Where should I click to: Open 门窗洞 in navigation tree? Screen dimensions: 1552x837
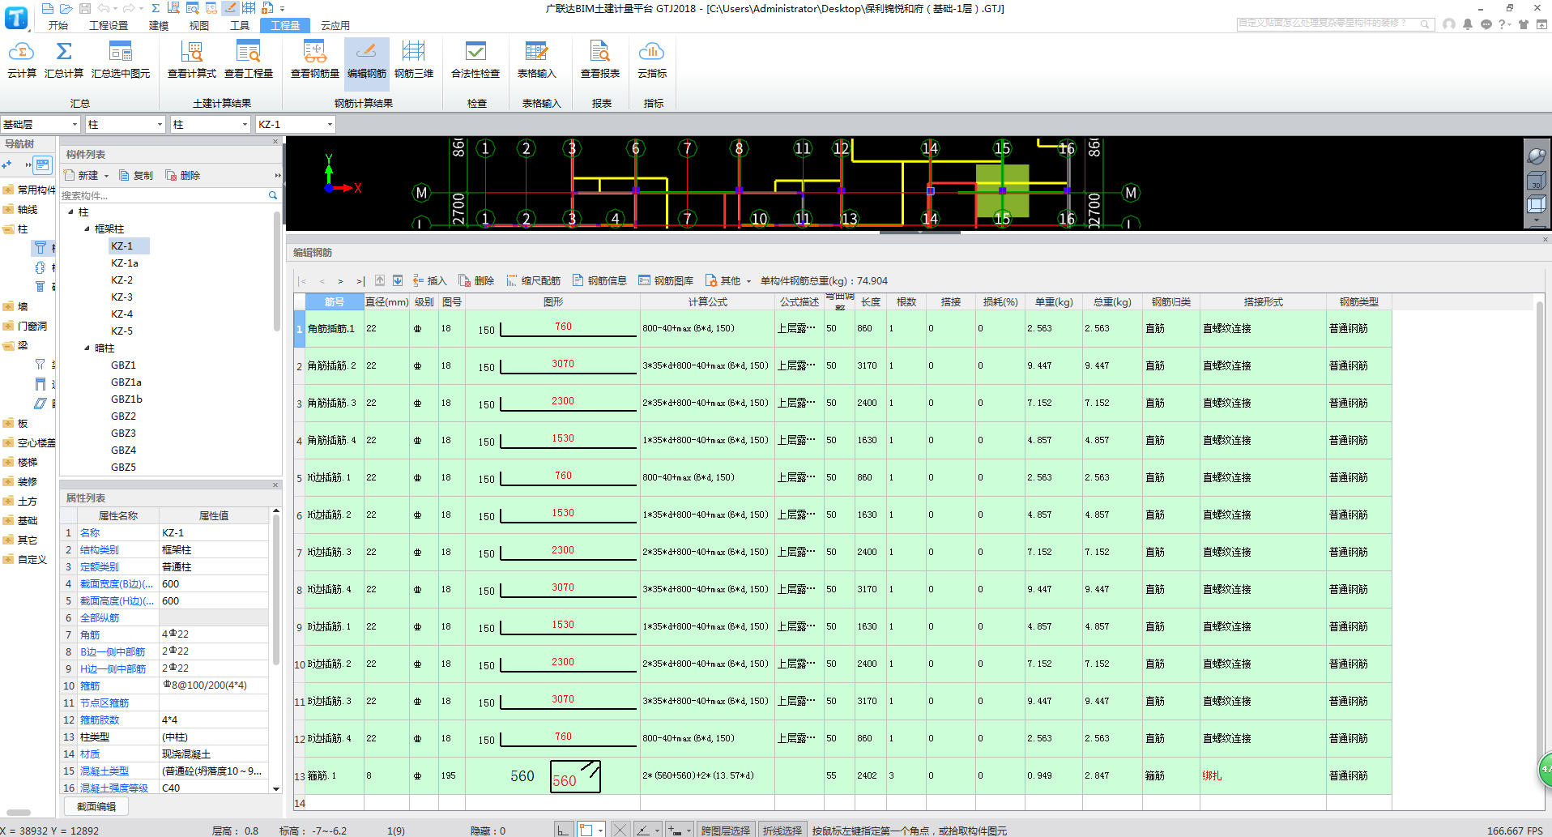[x=32, y=326]
